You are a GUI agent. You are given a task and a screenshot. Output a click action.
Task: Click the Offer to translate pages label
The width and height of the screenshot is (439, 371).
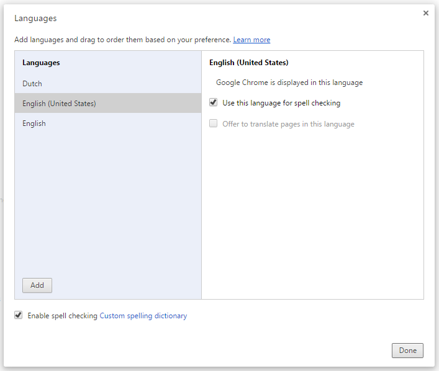point(288,124)
